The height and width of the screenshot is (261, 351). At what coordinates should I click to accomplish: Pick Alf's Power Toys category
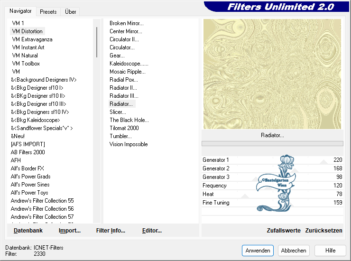pos(29,193)
